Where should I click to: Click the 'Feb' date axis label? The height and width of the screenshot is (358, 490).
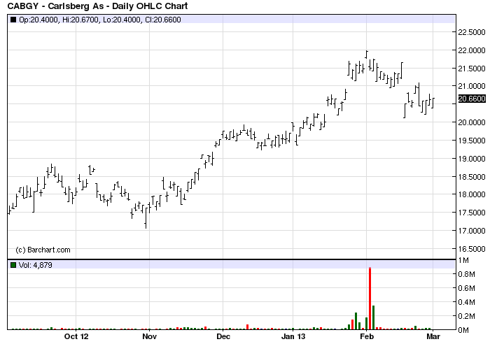point(367,336)
